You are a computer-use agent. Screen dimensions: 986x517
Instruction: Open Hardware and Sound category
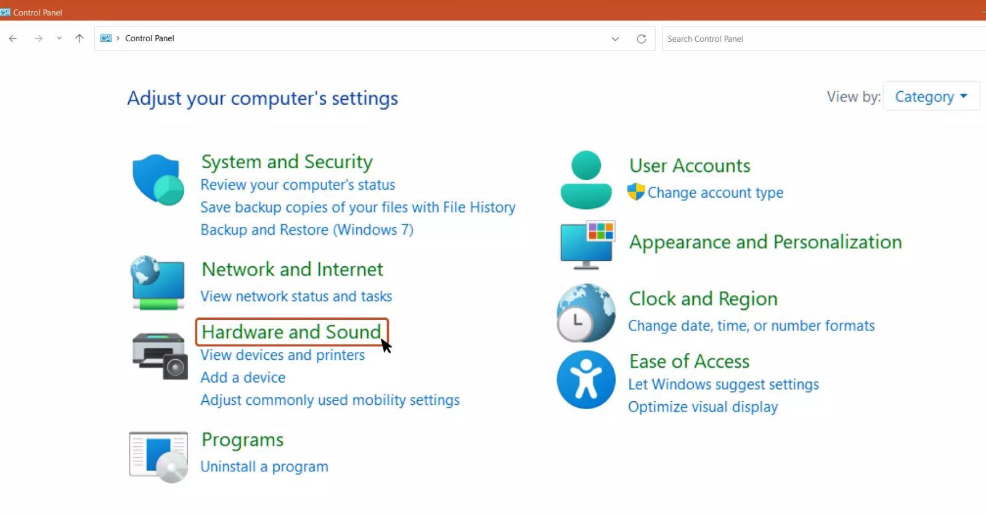[291, 332]
